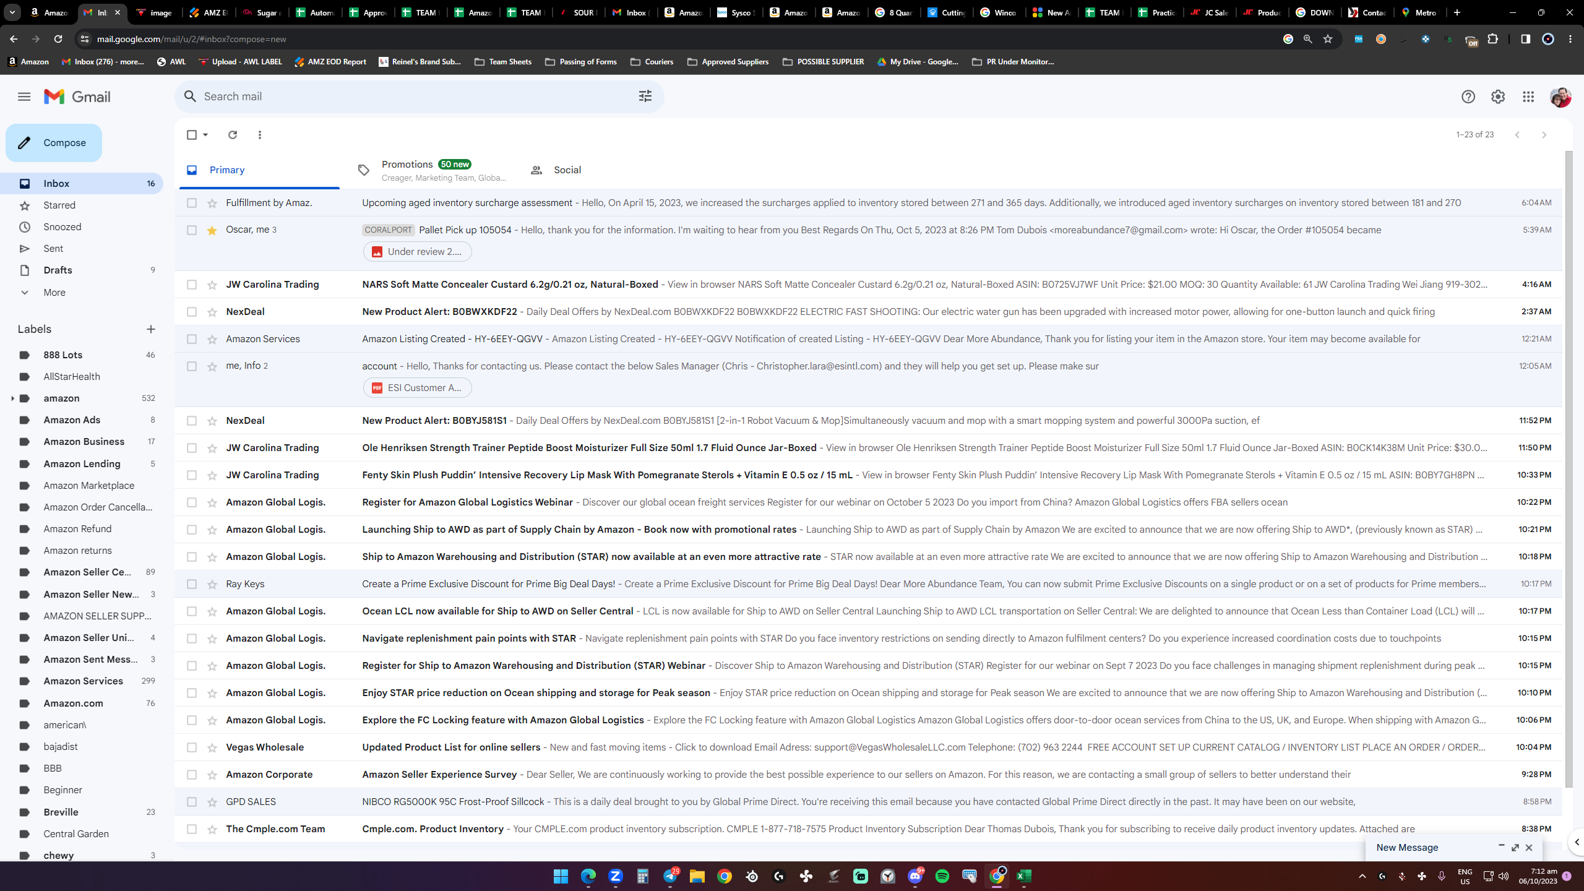This screenshot has height=891, width=1584.
Task: Open the Approved Suppliers bookmark folder
Action: (x=728, y=62)
